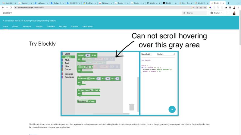This screenshot has height=135, width=241.
Task: Open the site's vertical dots menu
Action: coord(228,13)
